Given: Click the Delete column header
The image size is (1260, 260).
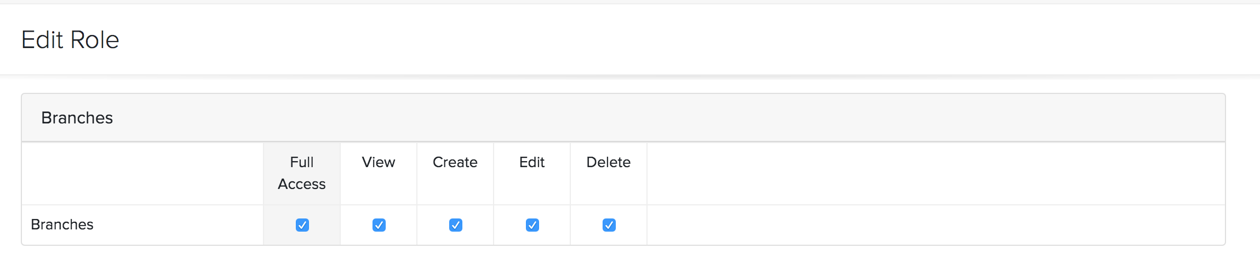Looking at the screenshot, I should click(608, 162).
